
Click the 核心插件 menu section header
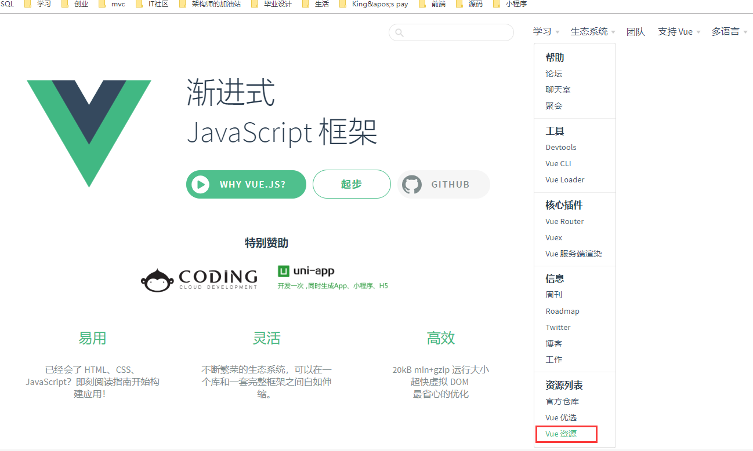(564, 205)
